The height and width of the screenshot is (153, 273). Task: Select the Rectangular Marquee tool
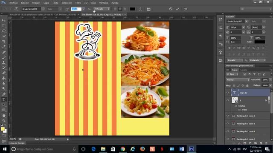[4, 25]
